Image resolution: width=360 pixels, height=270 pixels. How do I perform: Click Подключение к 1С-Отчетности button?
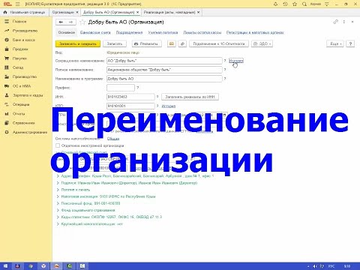tap(219, 43)
